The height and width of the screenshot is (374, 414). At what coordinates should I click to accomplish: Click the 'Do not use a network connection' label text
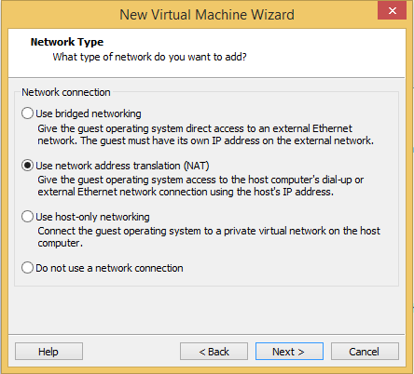(109, 268)
